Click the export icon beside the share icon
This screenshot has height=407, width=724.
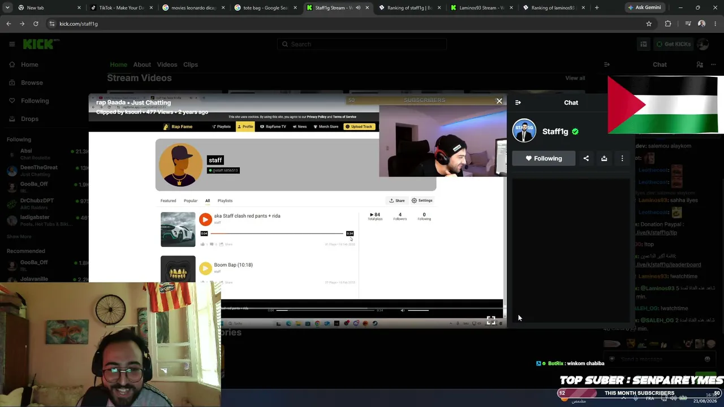tap(604, 158)
